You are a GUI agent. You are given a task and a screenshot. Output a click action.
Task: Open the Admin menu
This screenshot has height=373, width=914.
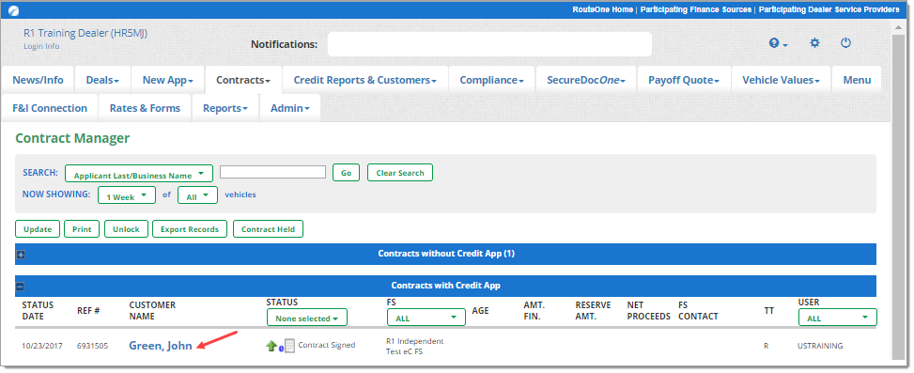[x=289, y=108]
